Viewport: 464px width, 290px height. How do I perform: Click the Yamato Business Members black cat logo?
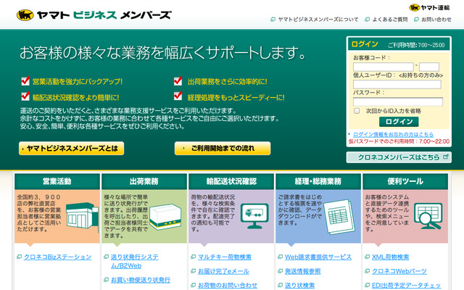coord(25,14)
